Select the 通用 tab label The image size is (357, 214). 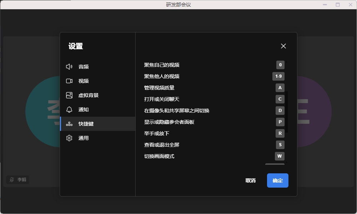[x=84, y=138]
